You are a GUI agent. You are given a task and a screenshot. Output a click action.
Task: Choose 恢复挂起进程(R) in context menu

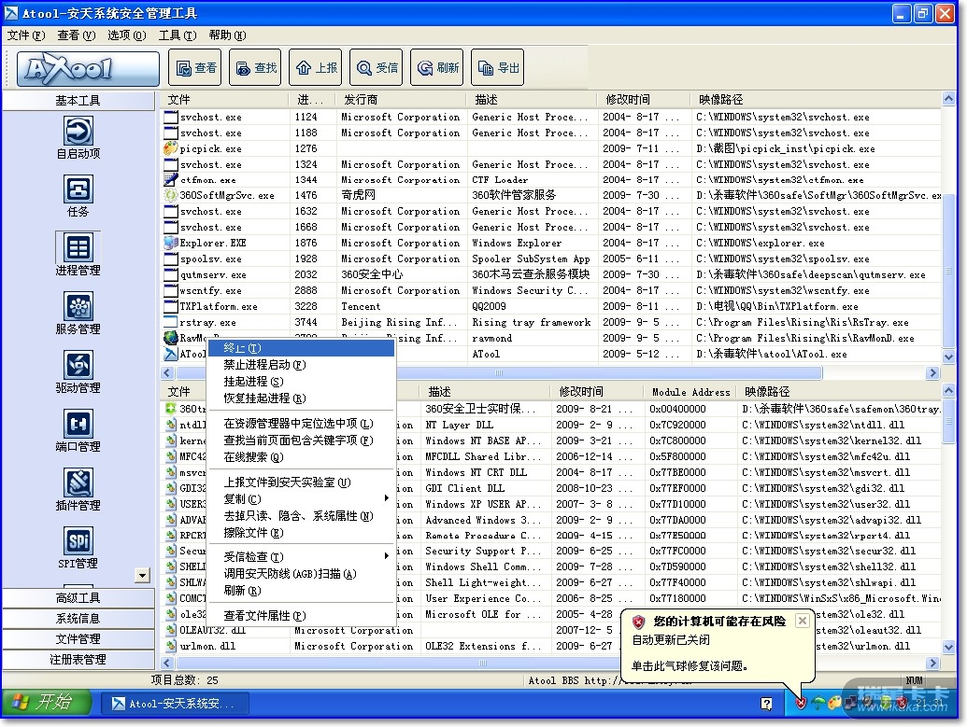[301, 398]
